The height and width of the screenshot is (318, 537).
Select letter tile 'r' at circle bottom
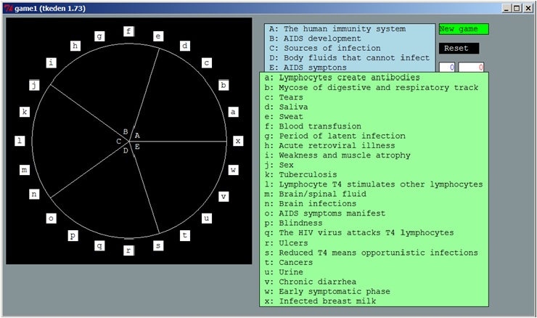(x=128, y=250)
